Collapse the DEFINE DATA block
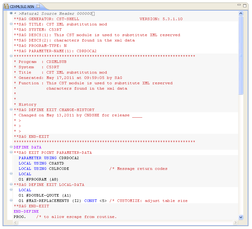Viewport: 252px width, 229px height. (x=11, y=147)
